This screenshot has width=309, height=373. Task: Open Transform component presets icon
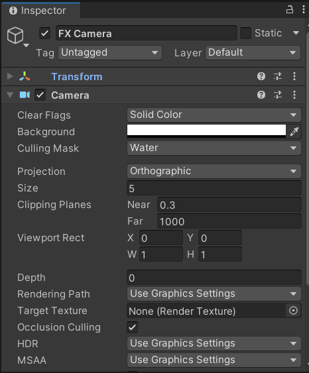pos(278,76)
